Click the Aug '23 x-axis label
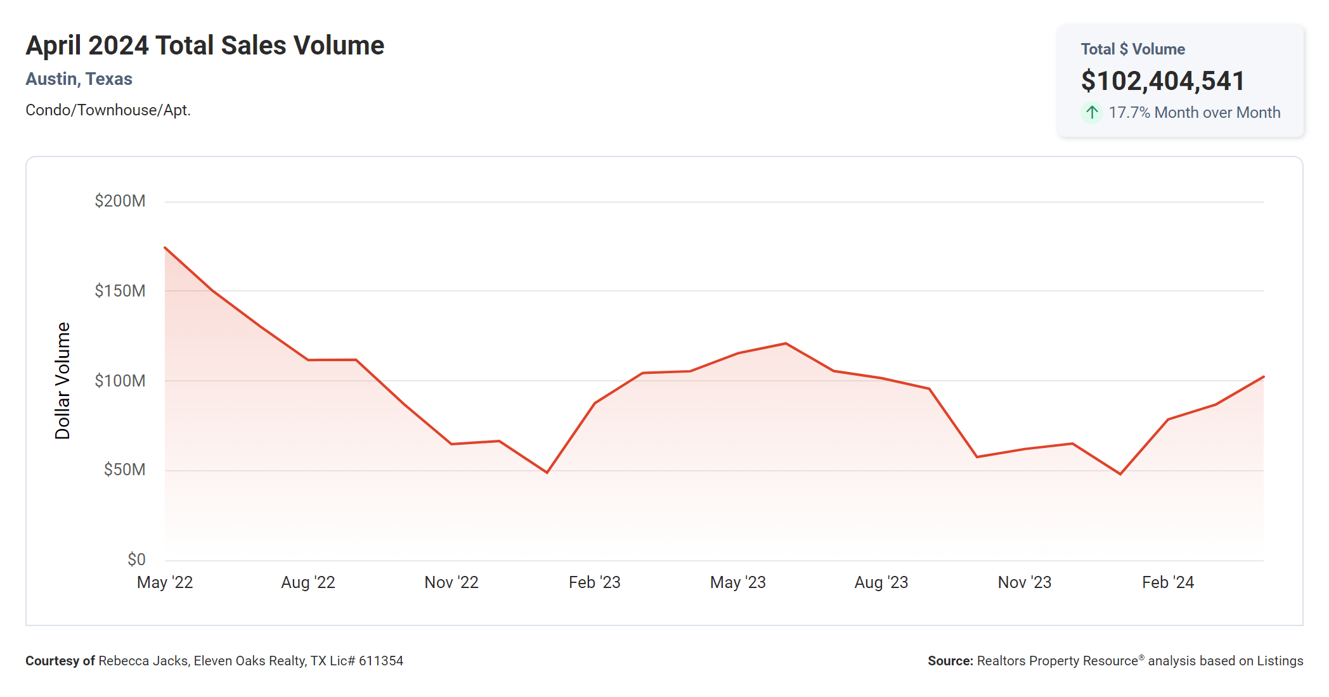The image size is (1329, 697). (881, 582)
